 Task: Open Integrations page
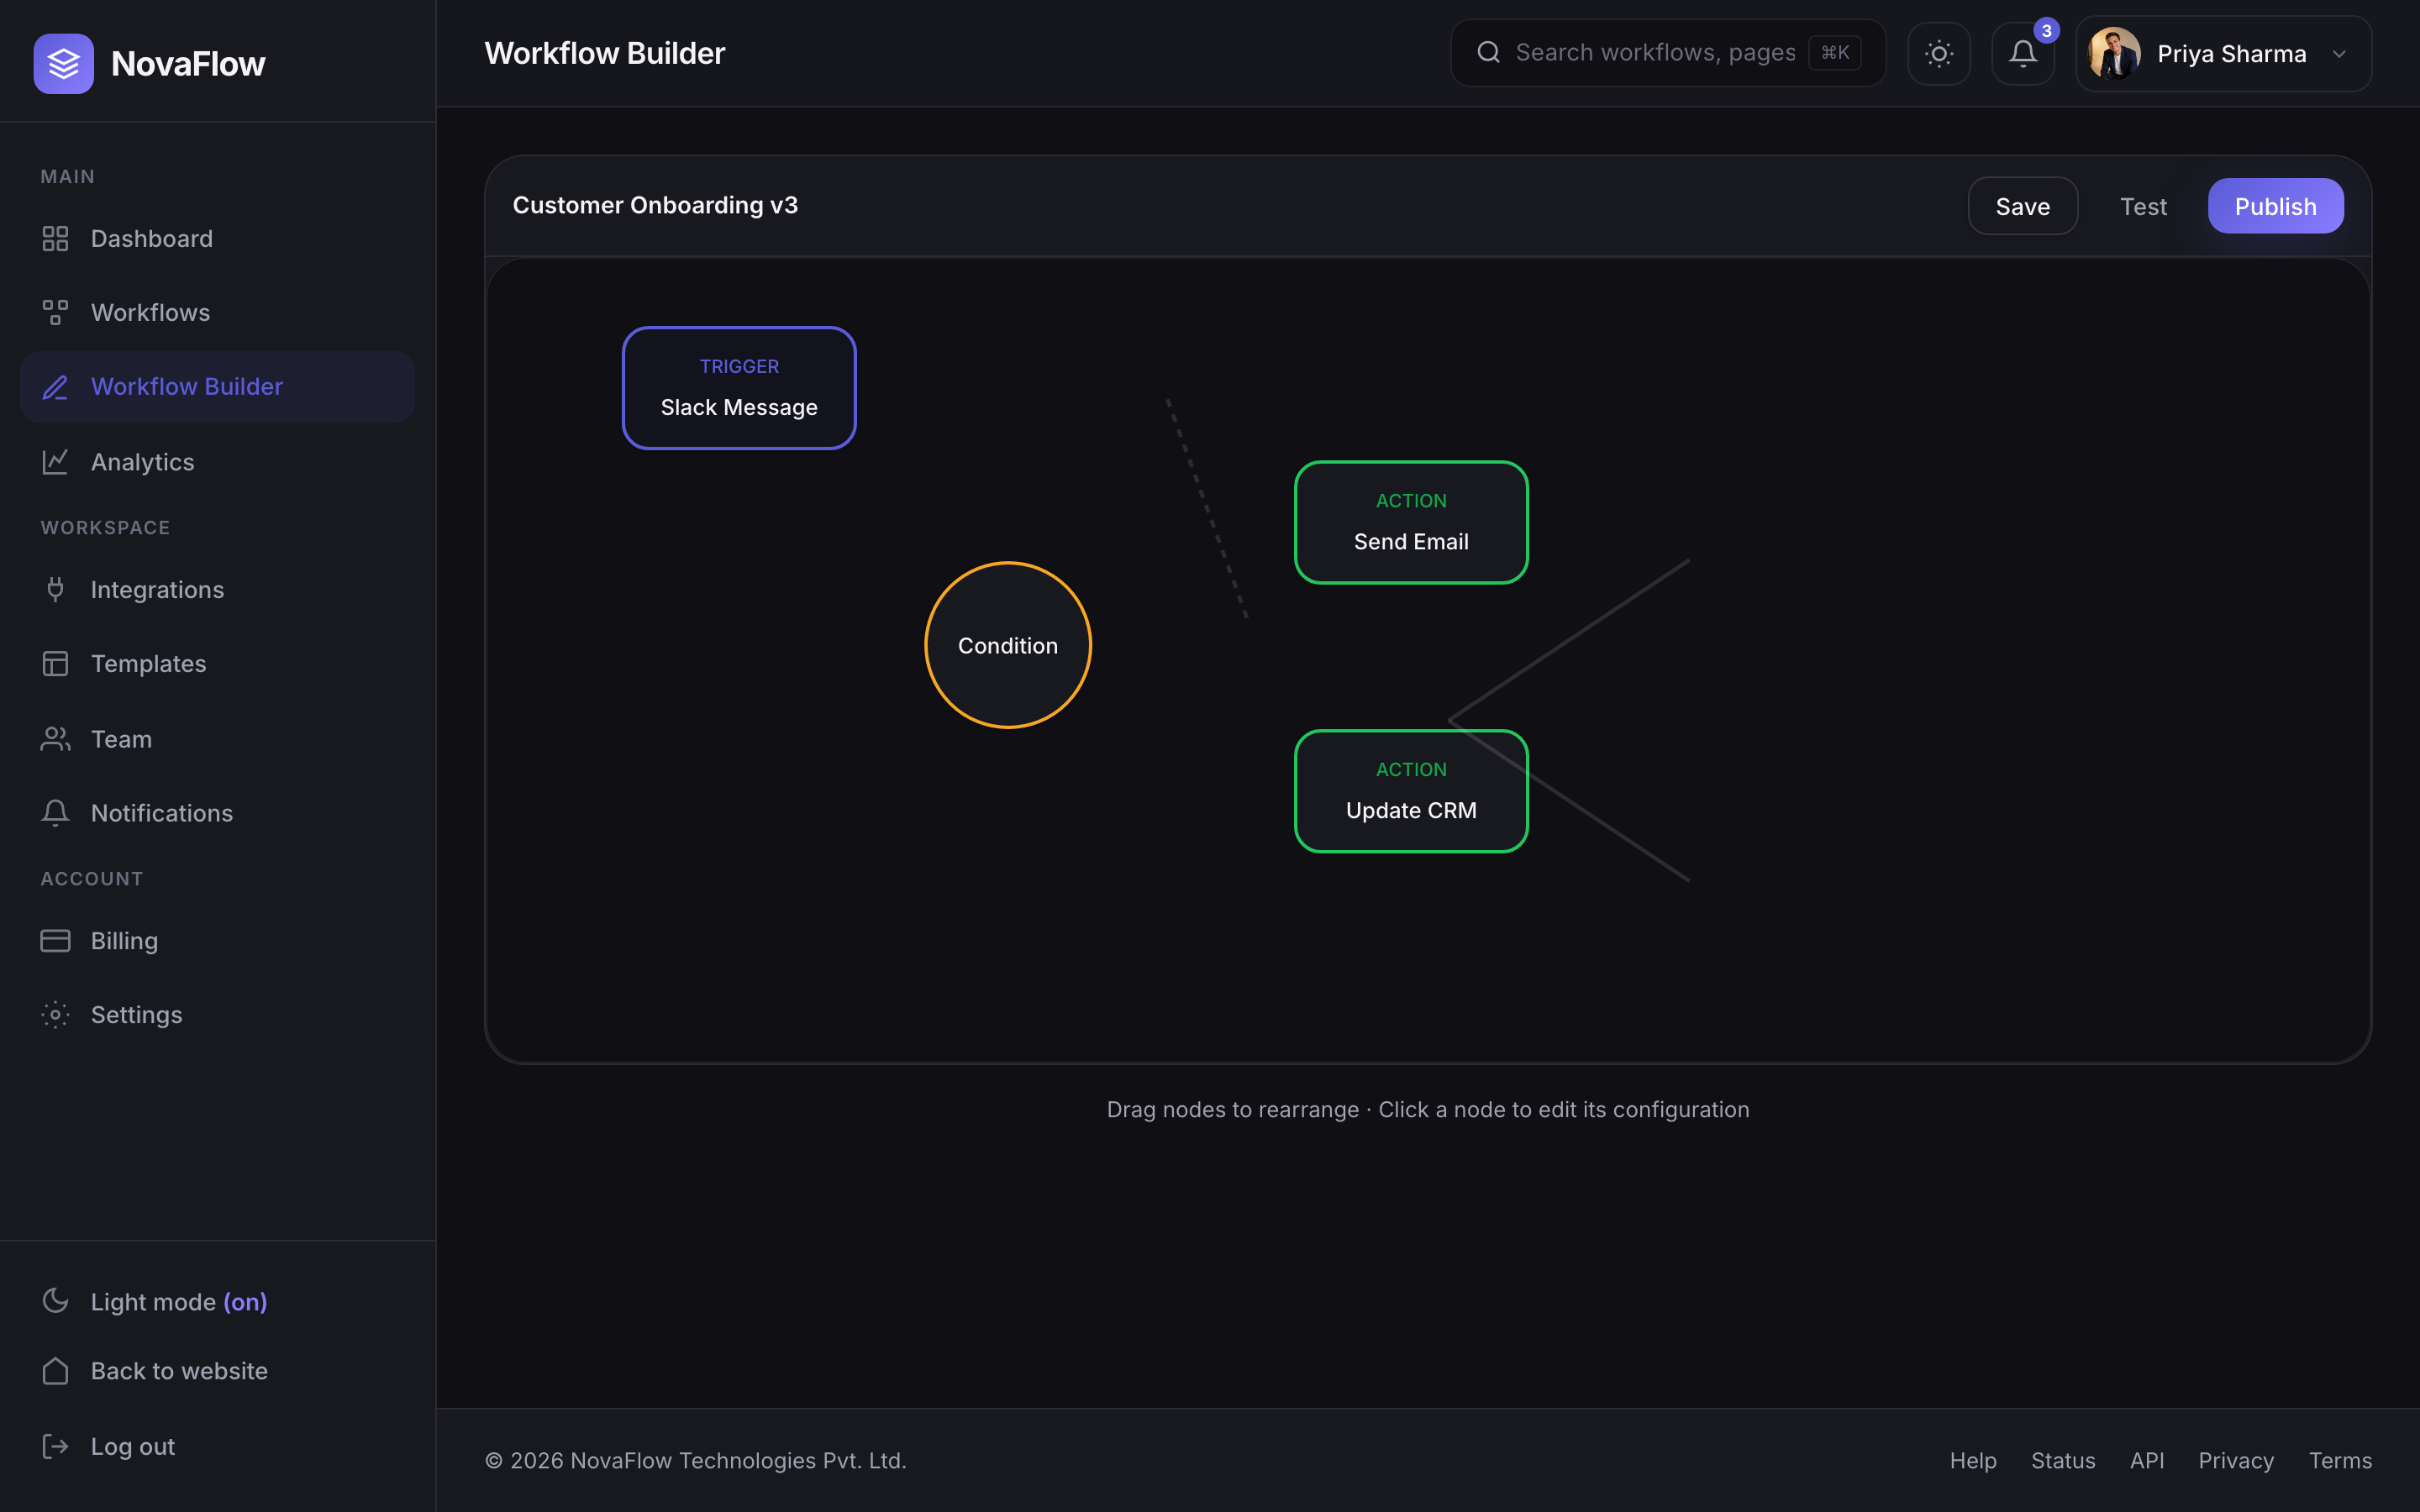(x=217, y=589)
